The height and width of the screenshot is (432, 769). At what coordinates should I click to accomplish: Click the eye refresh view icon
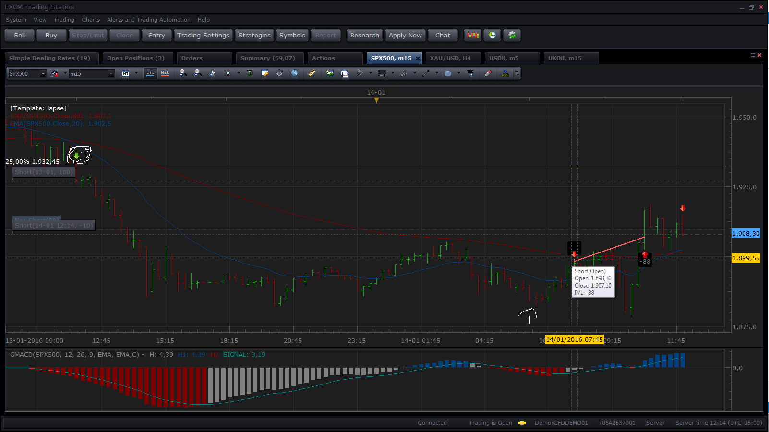pos(279,73)
